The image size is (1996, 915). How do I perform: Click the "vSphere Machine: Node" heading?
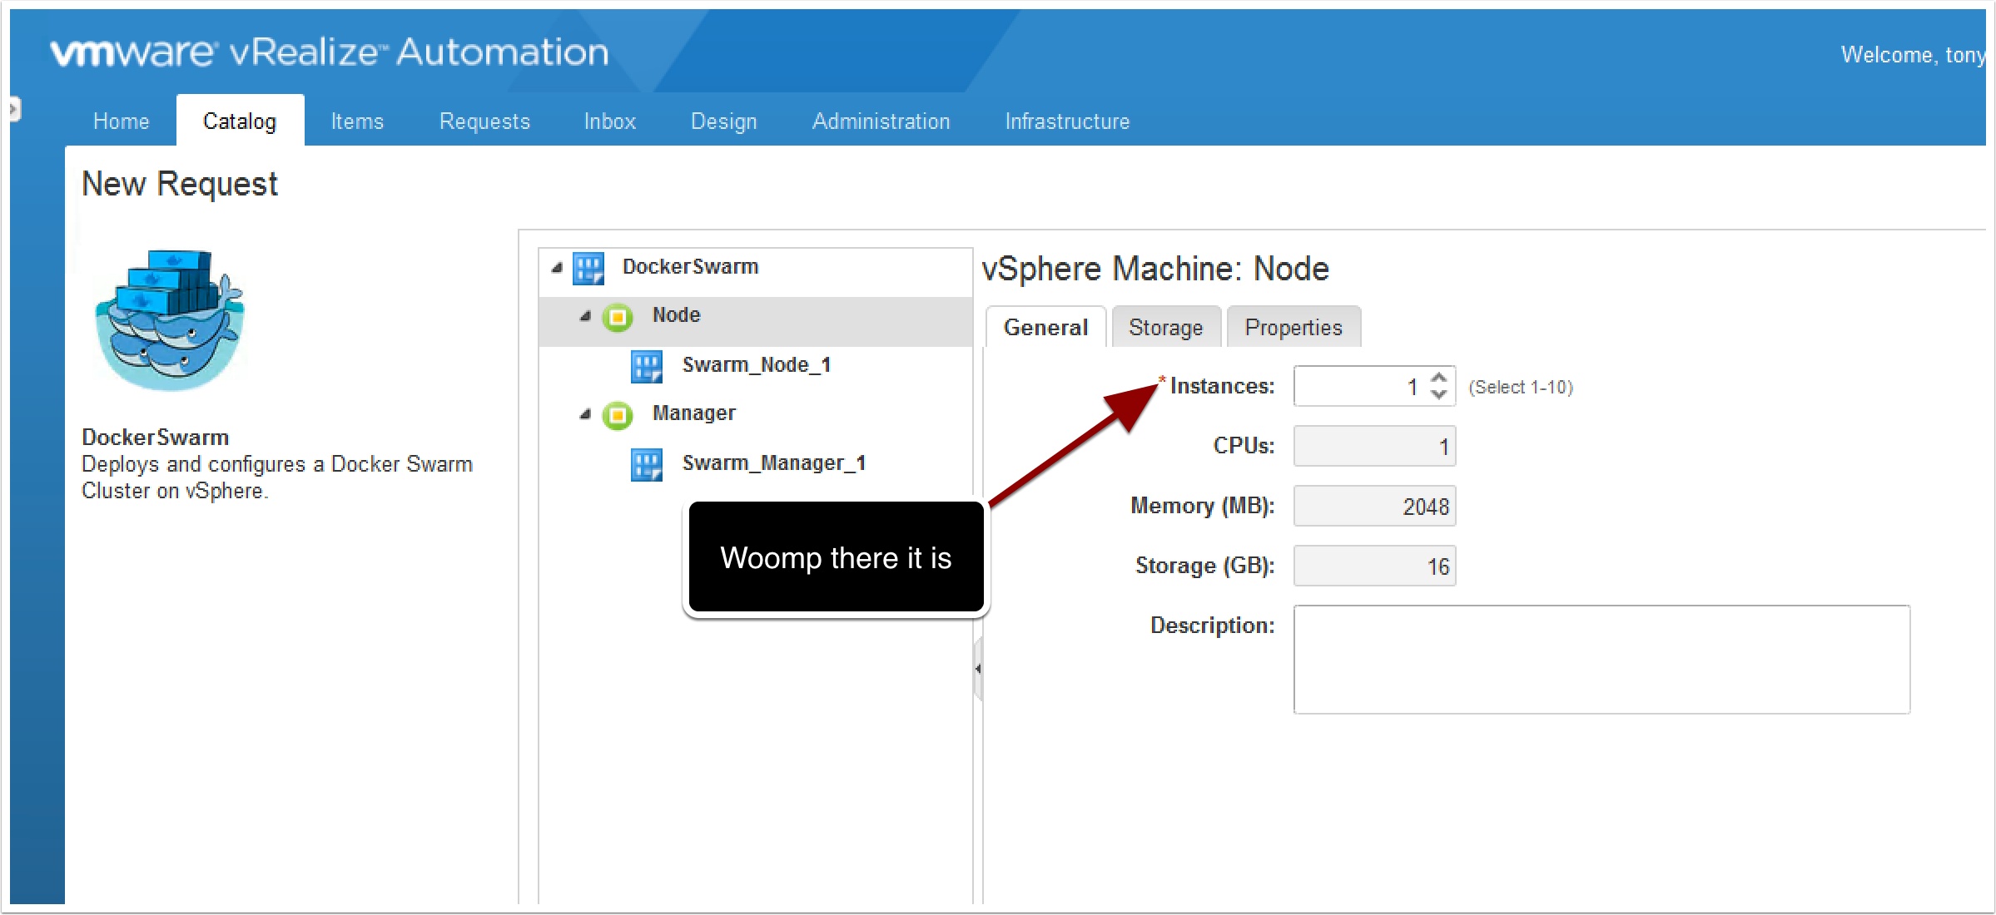(x=1155, y=269)
